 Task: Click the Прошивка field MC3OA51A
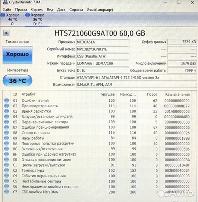click(x=103, y=42)
